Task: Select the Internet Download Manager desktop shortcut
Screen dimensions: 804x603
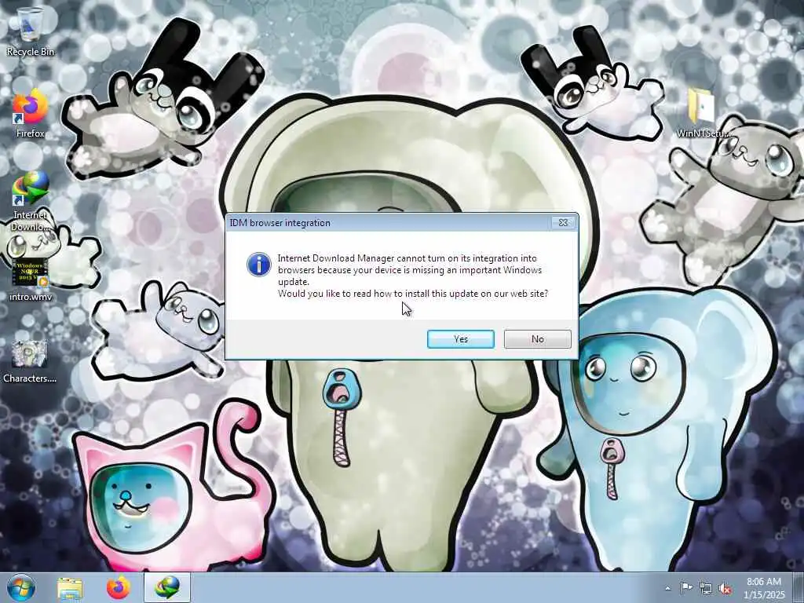Action: [31, 202]
